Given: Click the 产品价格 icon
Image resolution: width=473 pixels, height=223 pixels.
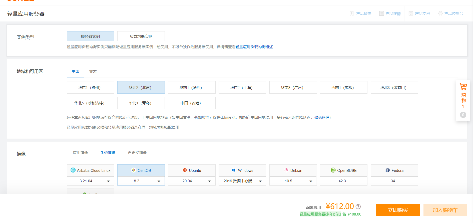Looking at the screenshot, I should 351,13.
